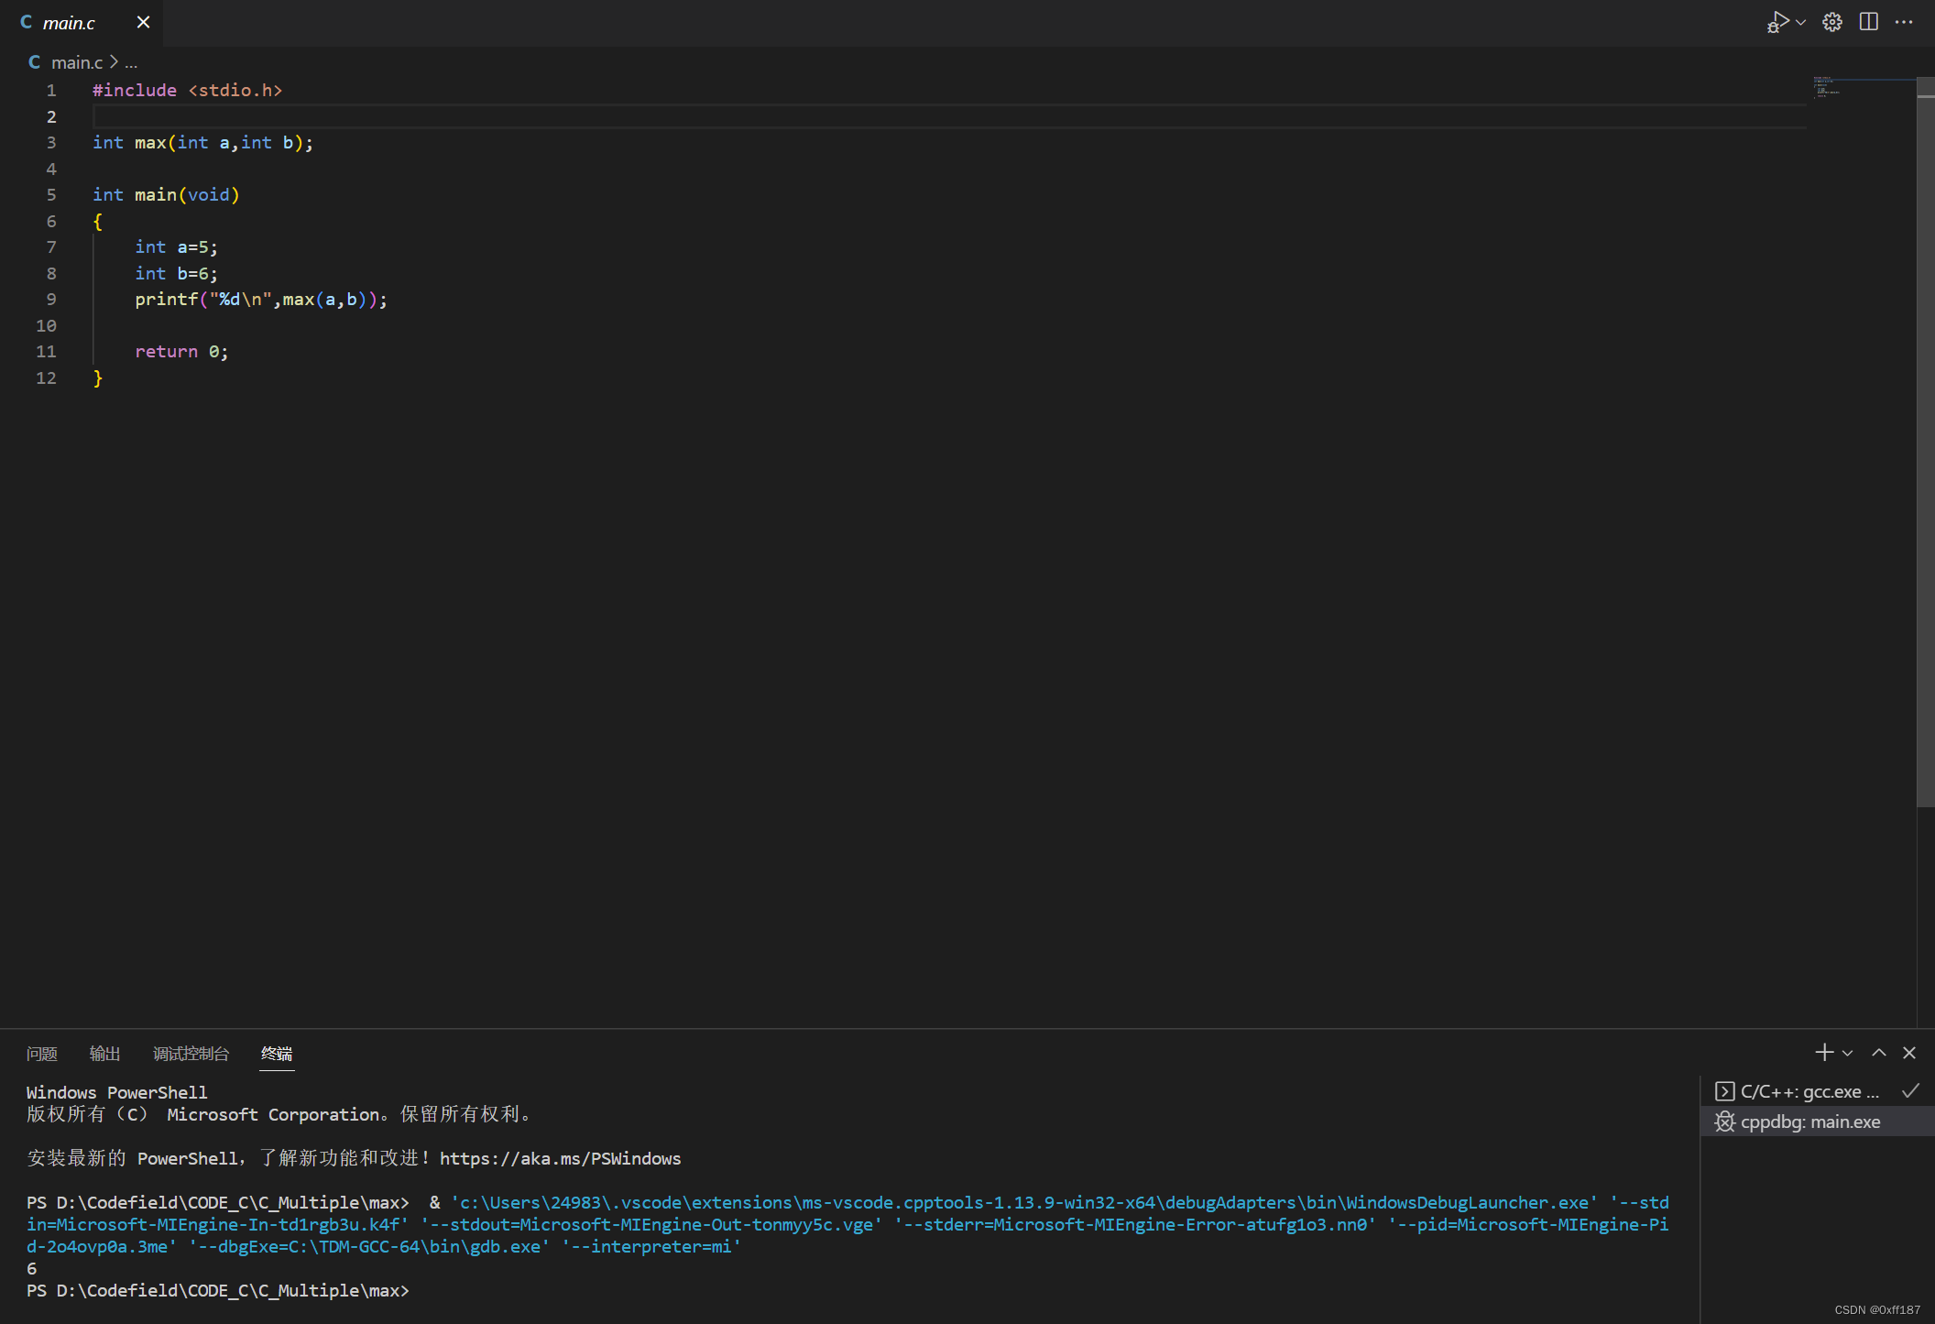Screen dimensions: 1935x1324
Task: Split the editor using the split icon
Action: pyautogui.click(x=1869, y=21)
